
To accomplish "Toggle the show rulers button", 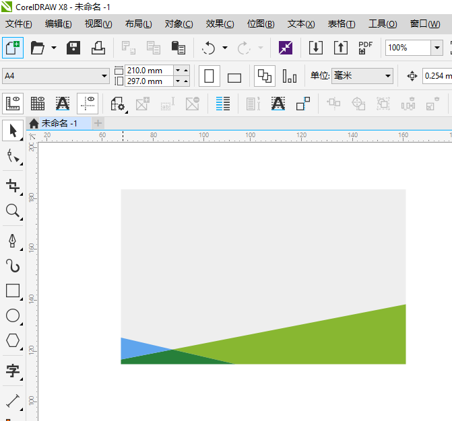I will [13, 104].
